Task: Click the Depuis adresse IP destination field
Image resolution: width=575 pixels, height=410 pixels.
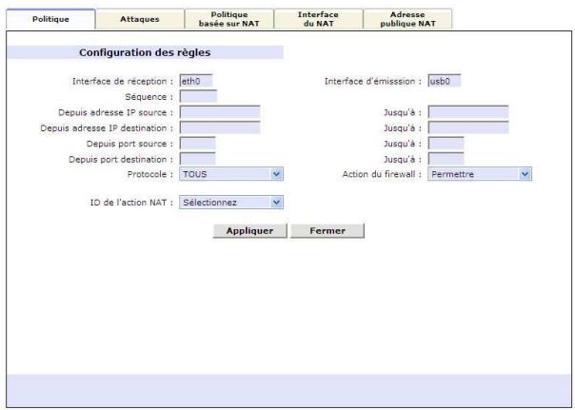Action: [x=219, y=127]
